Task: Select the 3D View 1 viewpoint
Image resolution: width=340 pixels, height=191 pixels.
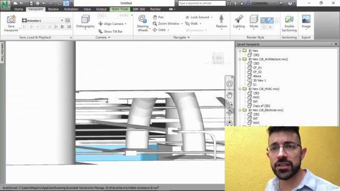Action: tap(259, 80)
